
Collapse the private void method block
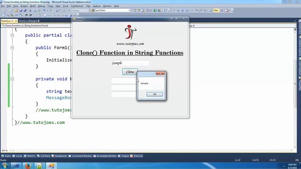pyautogui.click(x=12, y=79)
